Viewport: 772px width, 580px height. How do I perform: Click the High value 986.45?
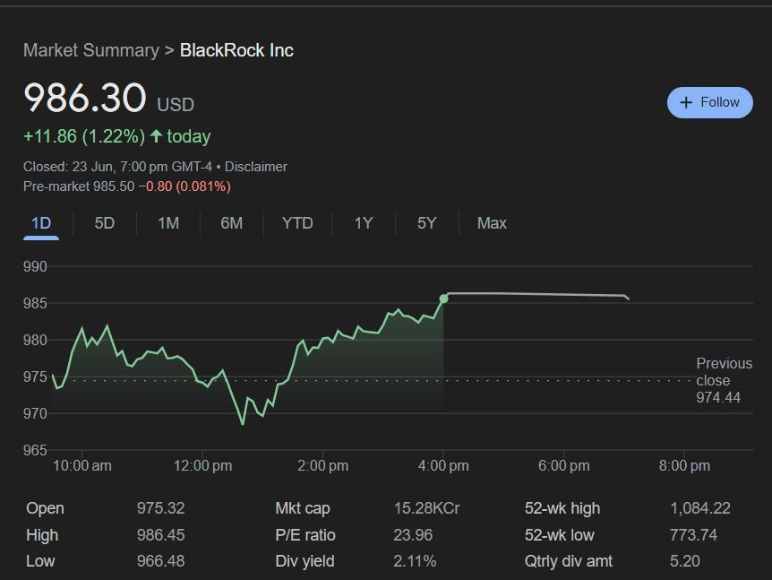point(160,534)
